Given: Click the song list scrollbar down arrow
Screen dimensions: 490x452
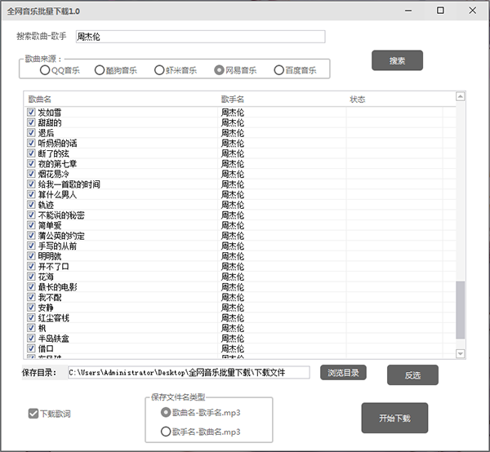Looking at the screenshot, I should pyautogui.click(x=460, y=353).
